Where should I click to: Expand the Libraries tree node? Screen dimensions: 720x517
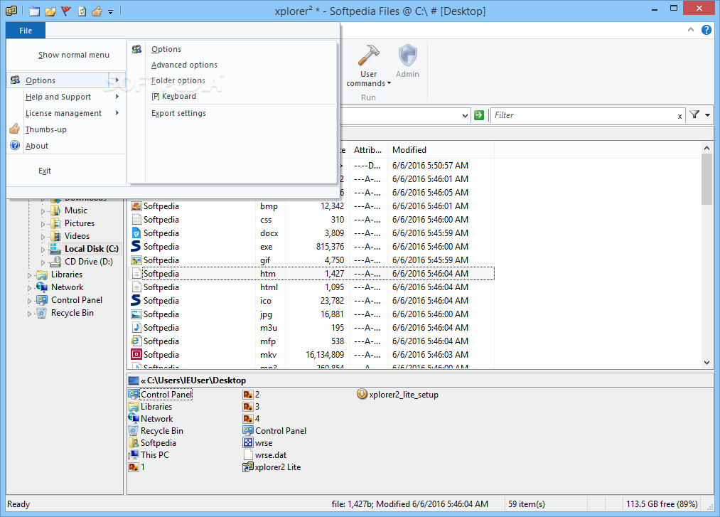(x=29, y=276)
